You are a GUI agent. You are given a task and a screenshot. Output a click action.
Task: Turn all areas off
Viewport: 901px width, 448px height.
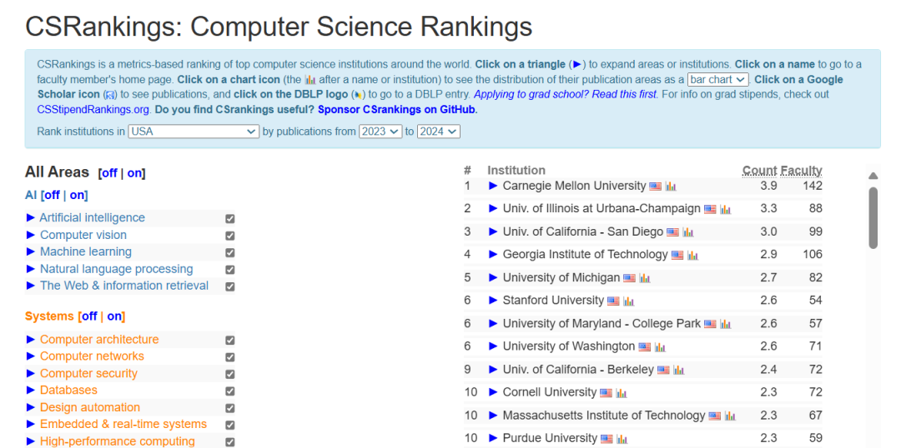coord(109,173)
